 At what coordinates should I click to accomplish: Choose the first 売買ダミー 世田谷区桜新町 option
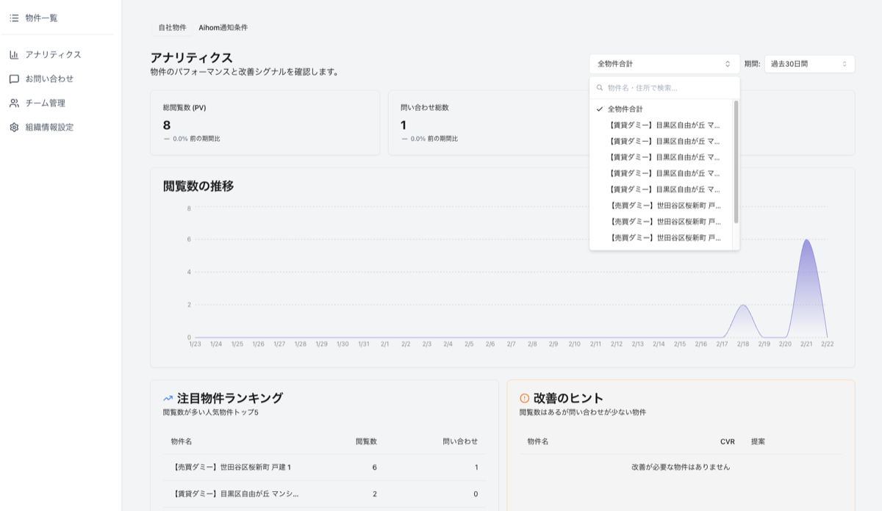[x=664, y=206]
